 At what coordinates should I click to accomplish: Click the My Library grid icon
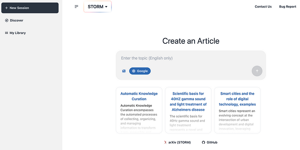pos(6,33)
